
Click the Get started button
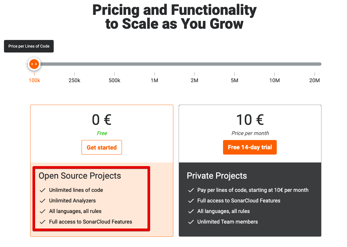coord(101,147)
